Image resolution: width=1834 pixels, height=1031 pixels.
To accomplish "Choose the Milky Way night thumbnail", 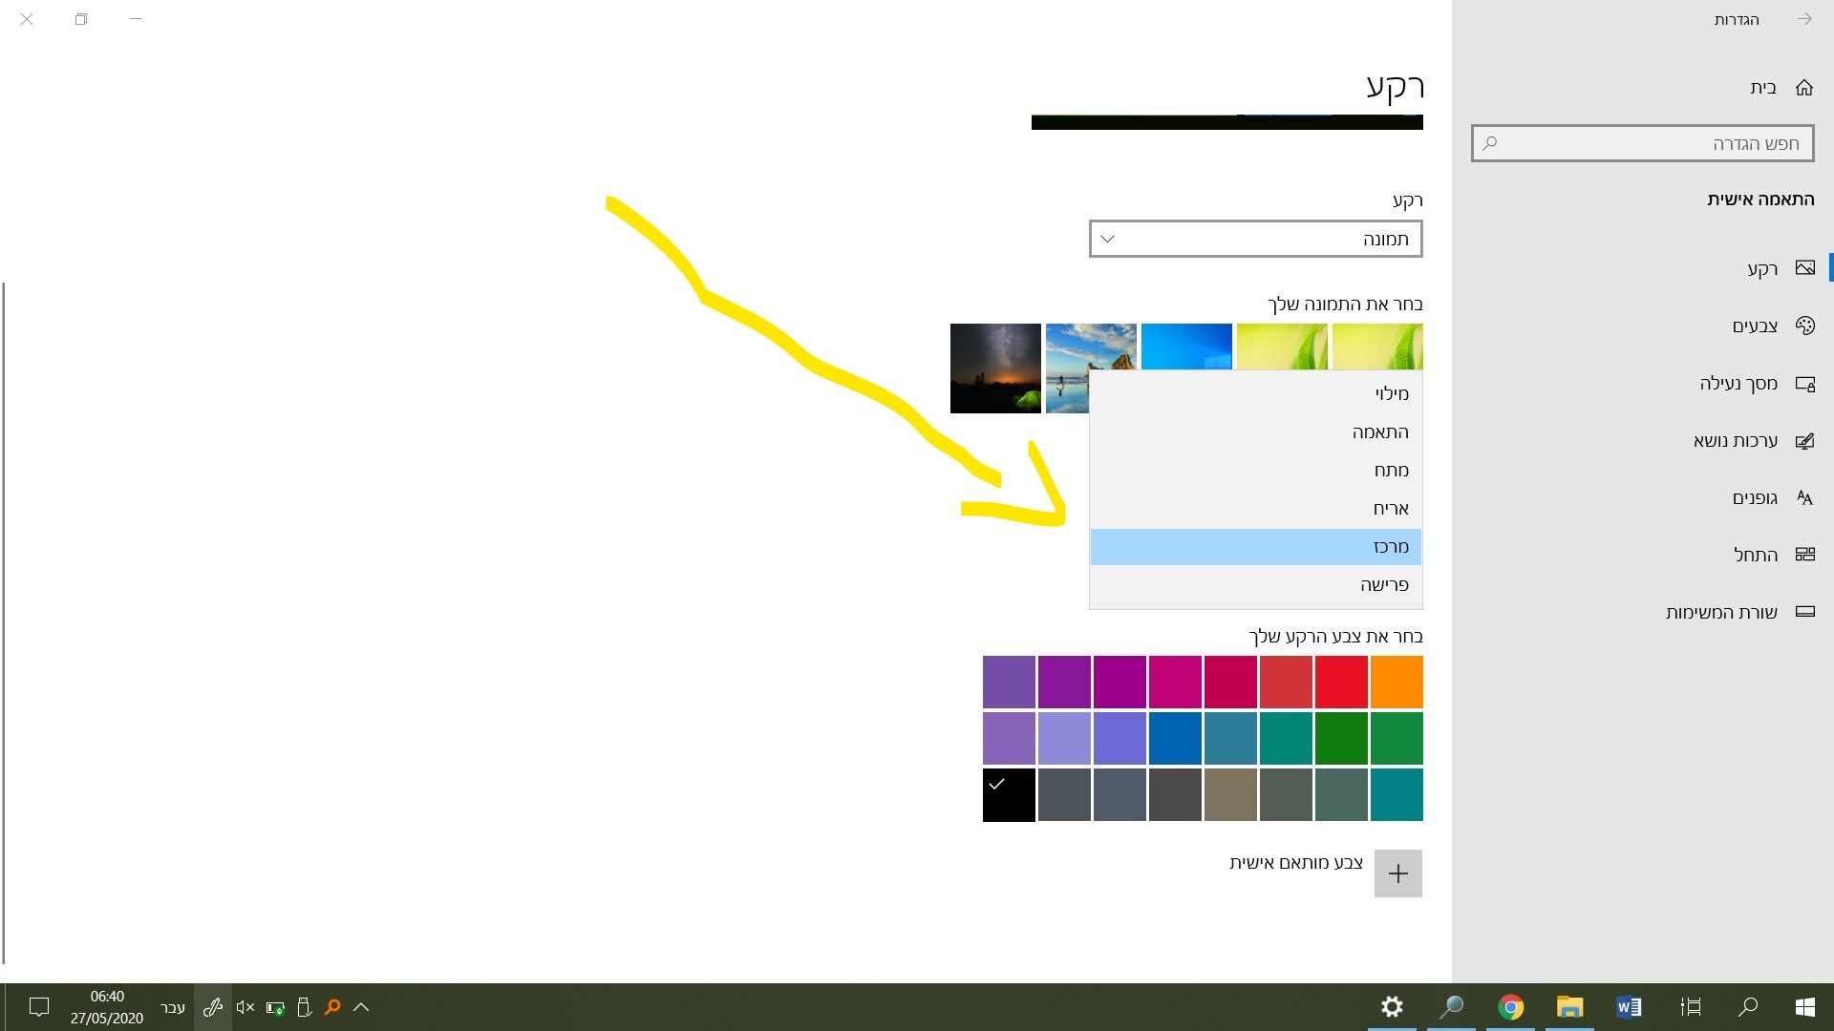I will 995,368.
